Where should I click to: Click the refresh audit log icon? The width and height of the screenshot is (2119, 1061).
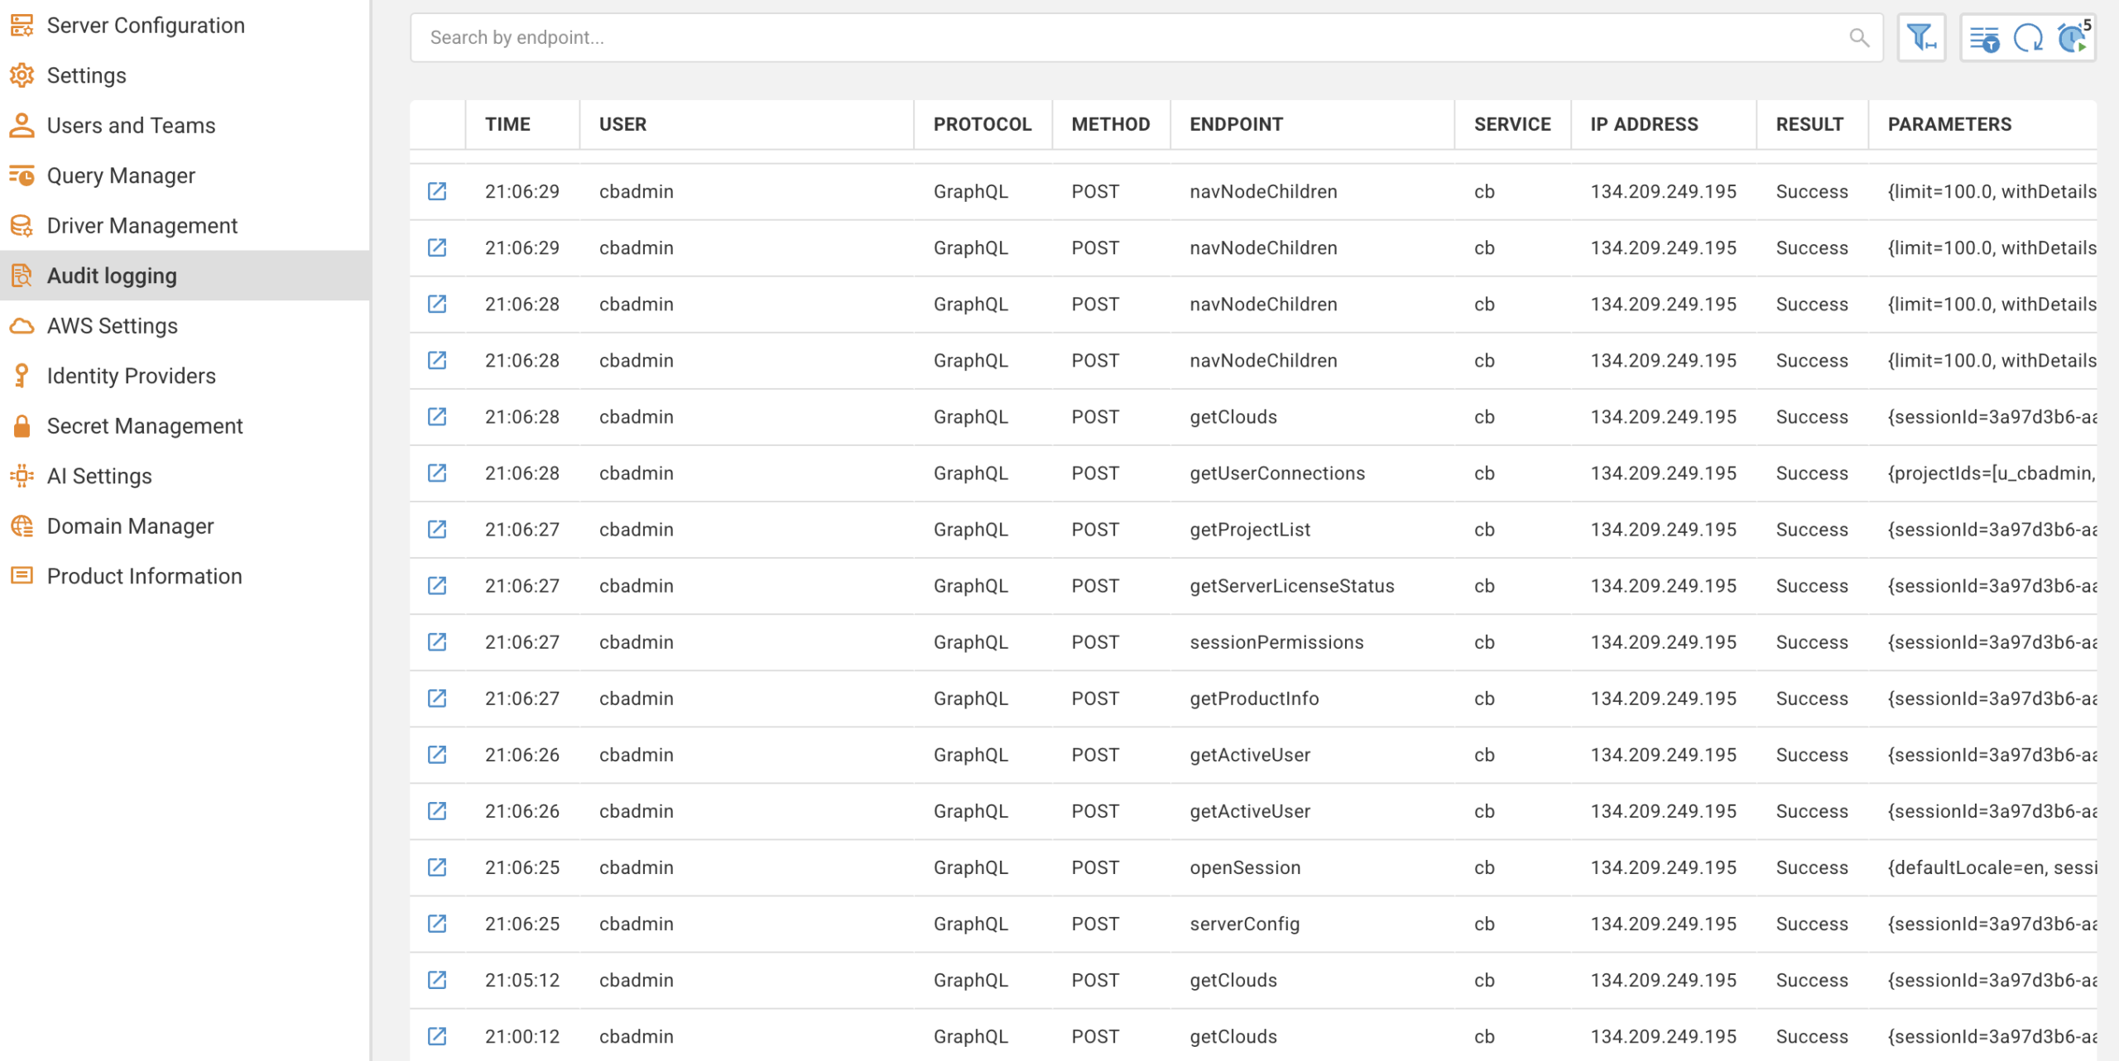click(x=2028, y=38)
